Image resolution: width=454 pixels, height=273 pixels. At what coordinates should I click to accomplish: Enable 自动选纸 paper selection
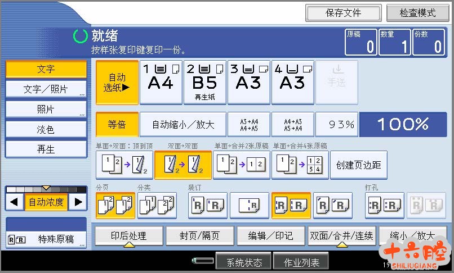(x=117, y=83)
